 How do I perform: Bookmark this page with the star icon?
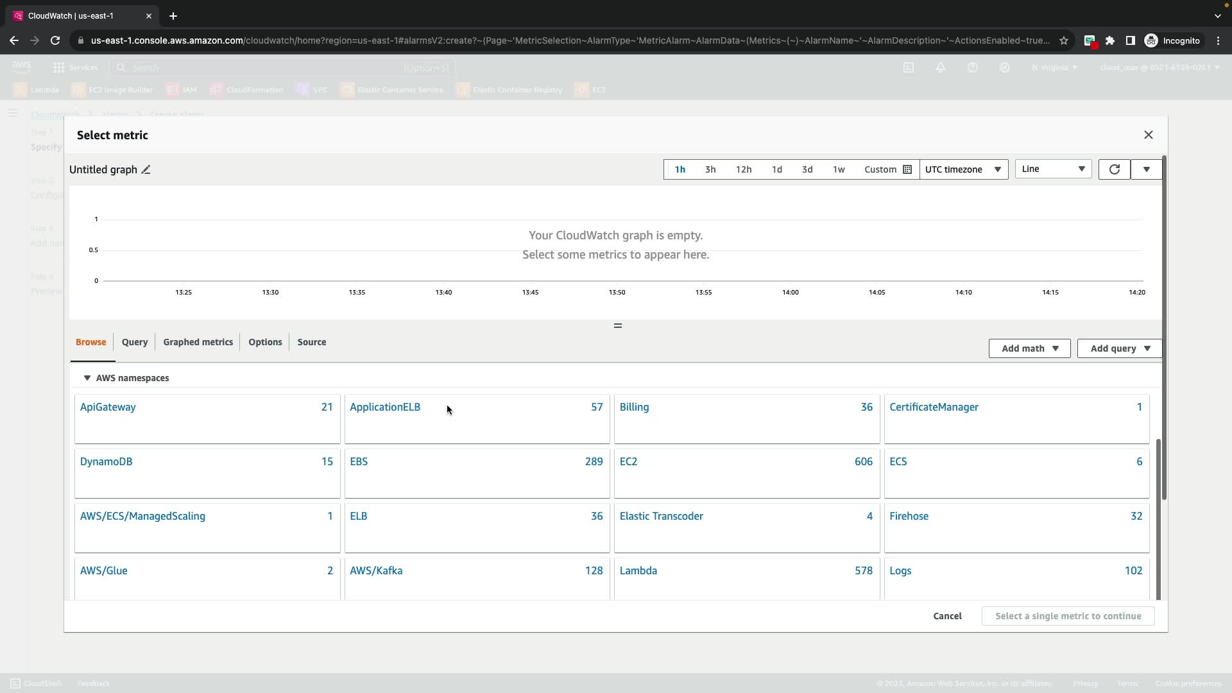(1064, 40)
